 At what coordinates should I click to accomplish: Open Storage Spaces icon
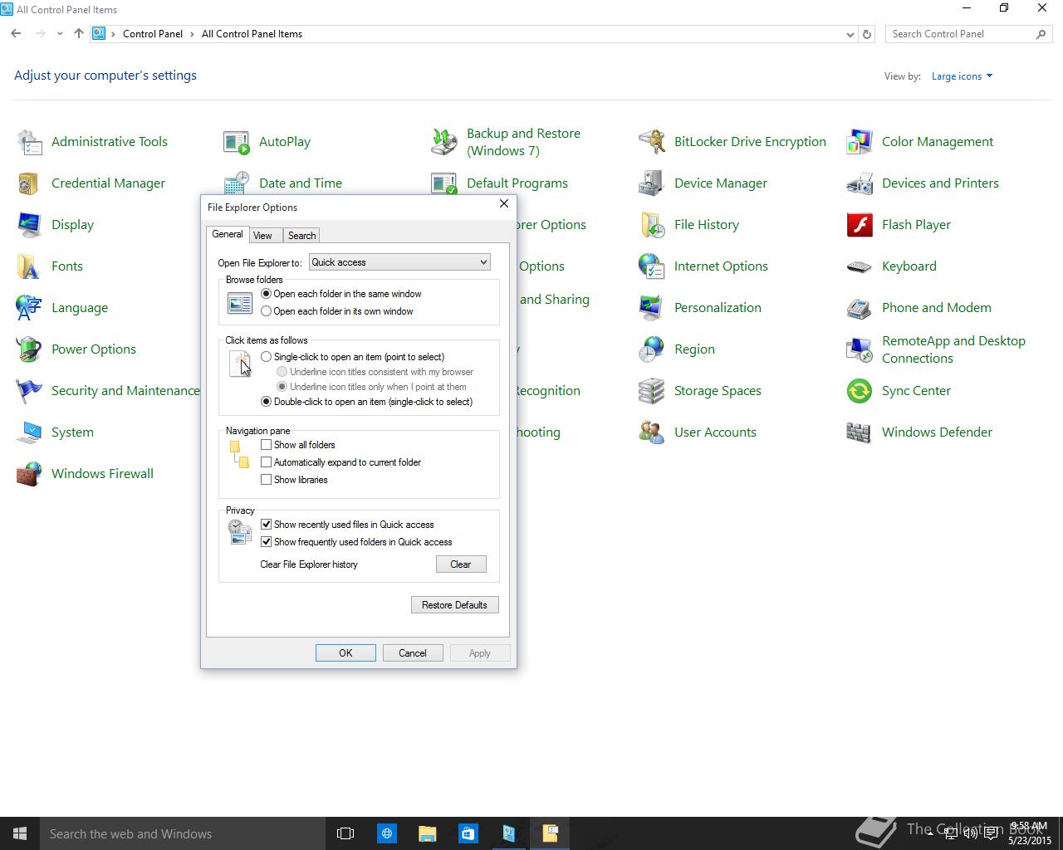(652, 391)
